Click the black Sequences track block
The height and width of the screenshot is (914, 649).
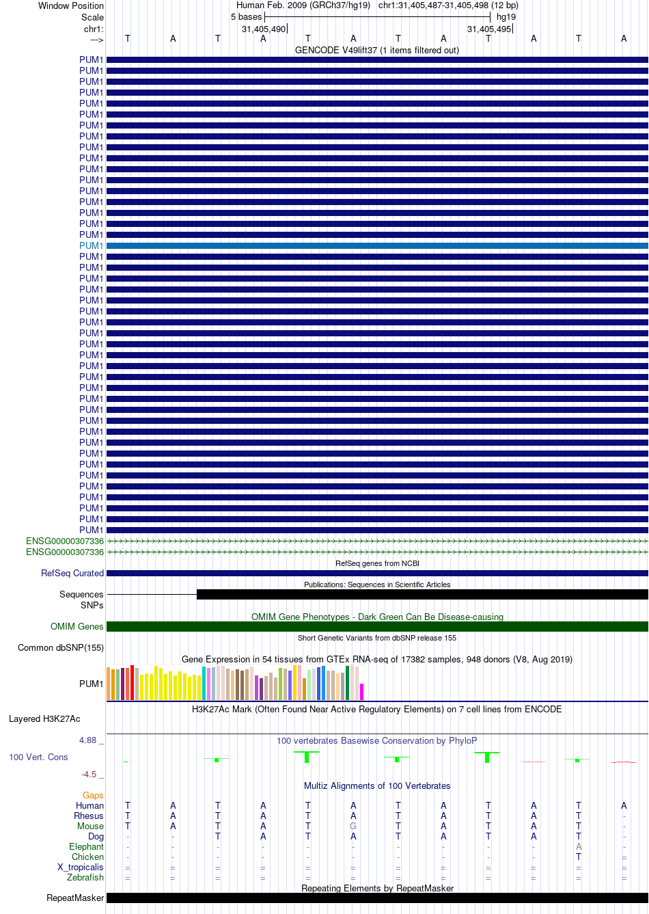[x=422, y=594]
